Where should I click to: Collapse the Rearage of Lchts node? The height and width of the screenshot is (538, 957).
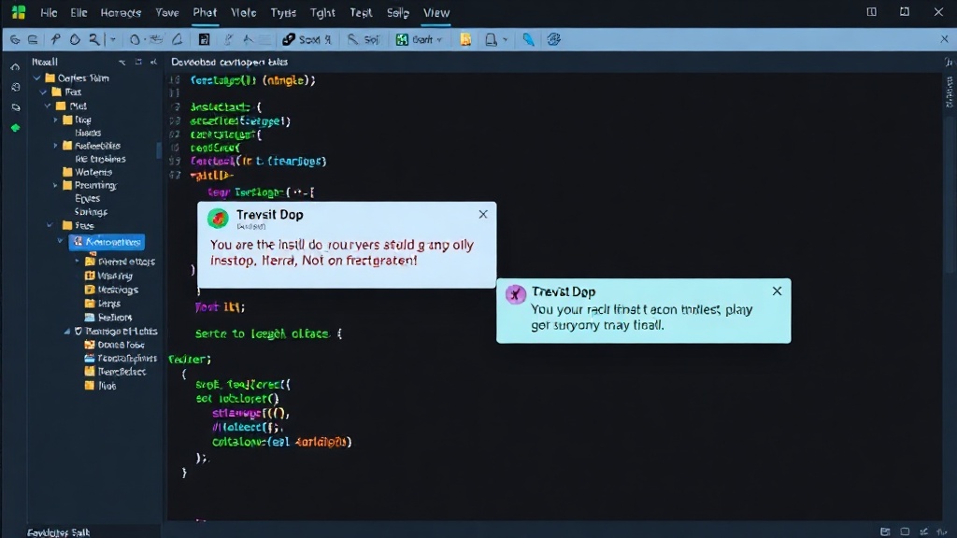(67, 332)
